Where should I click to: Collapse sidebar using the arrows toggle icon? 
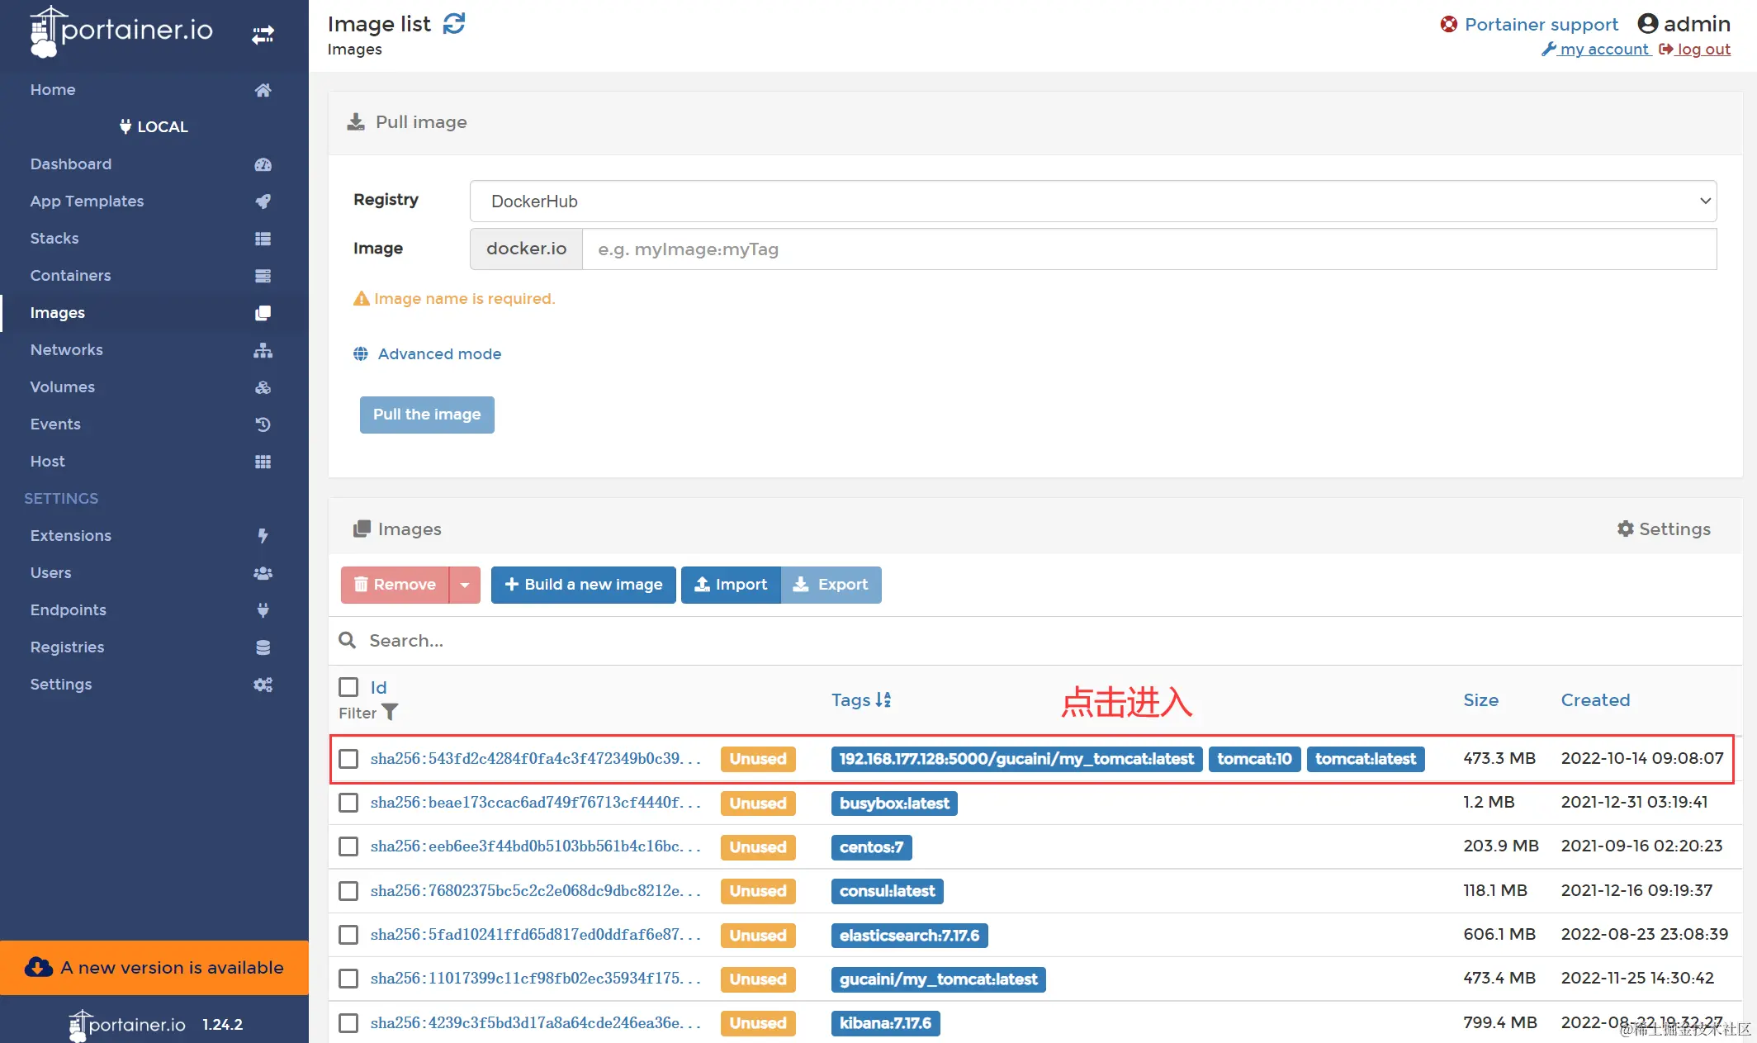coord(263,35)
